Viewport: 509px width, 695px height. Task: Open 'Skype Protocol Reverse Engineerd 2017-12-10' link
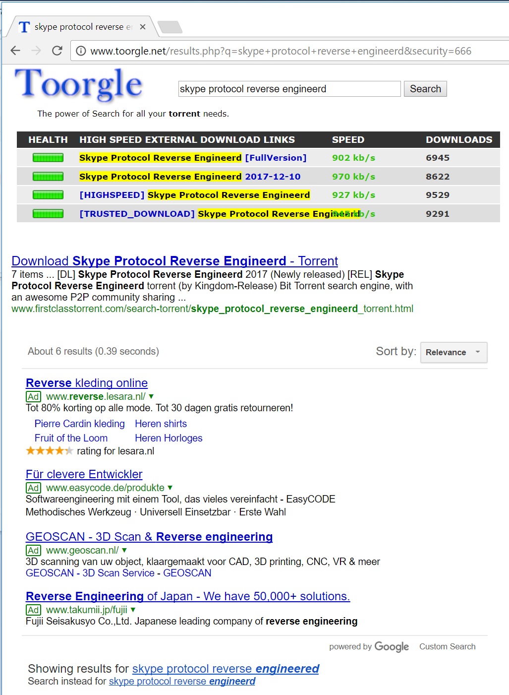tap(190, 177)
